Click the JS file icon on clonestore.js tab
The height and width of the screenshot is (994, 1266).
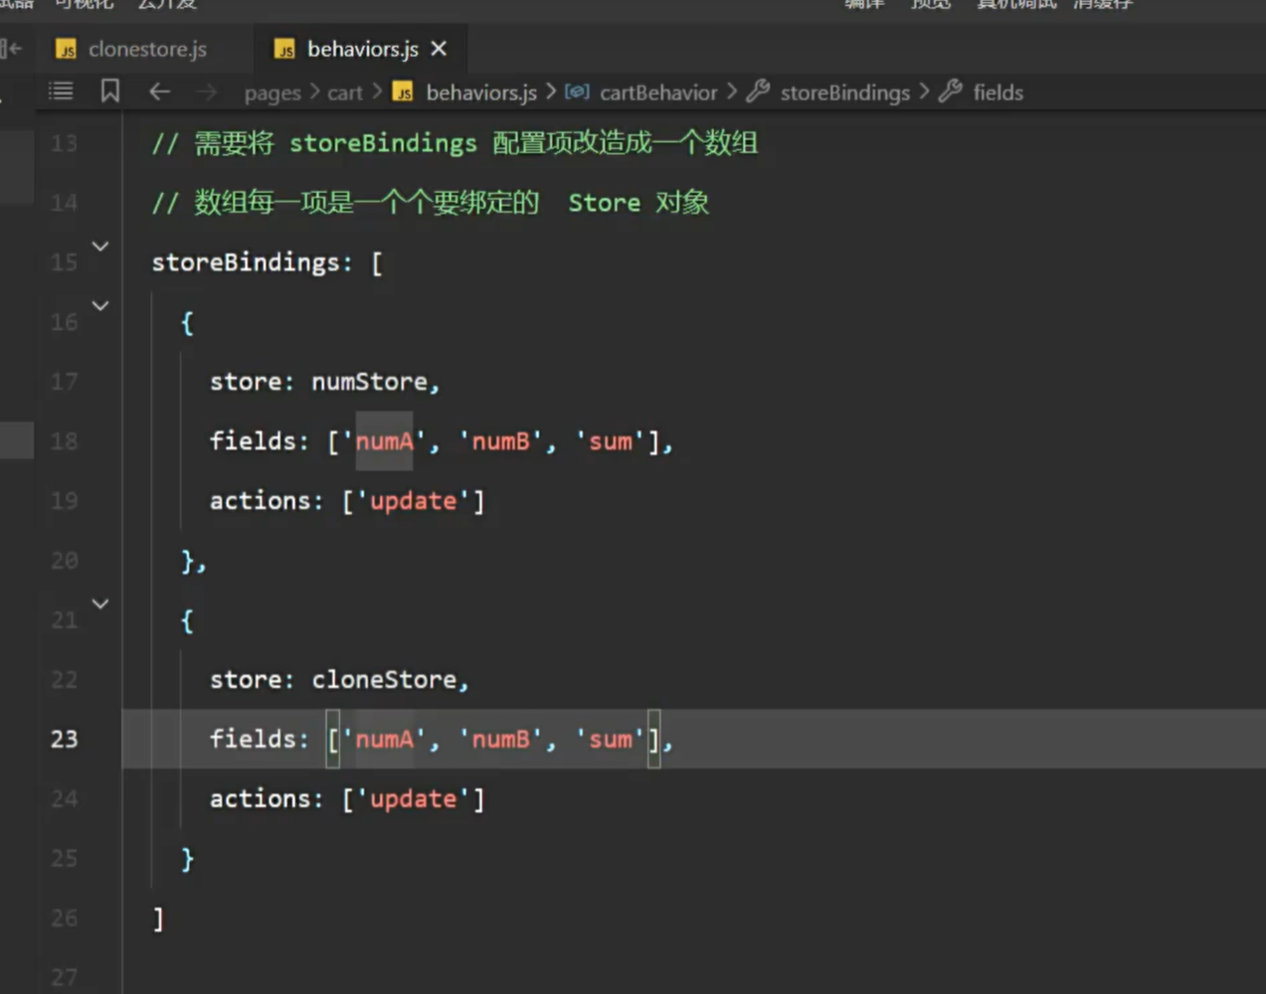(67, 50)
